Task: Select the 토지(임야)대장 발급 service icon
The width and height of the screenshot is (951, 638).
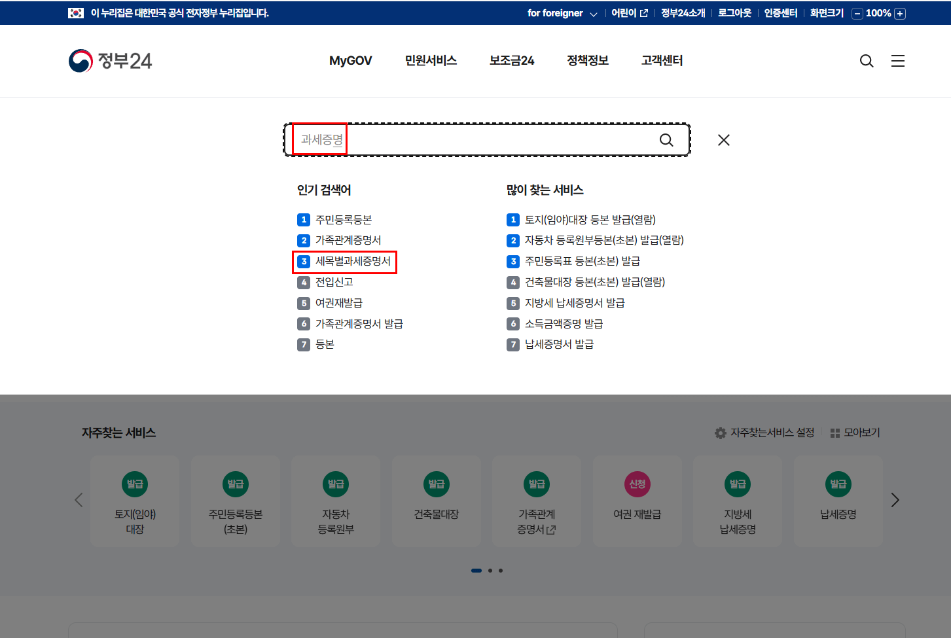Action: pyautogui.click(x=135, y=501)
